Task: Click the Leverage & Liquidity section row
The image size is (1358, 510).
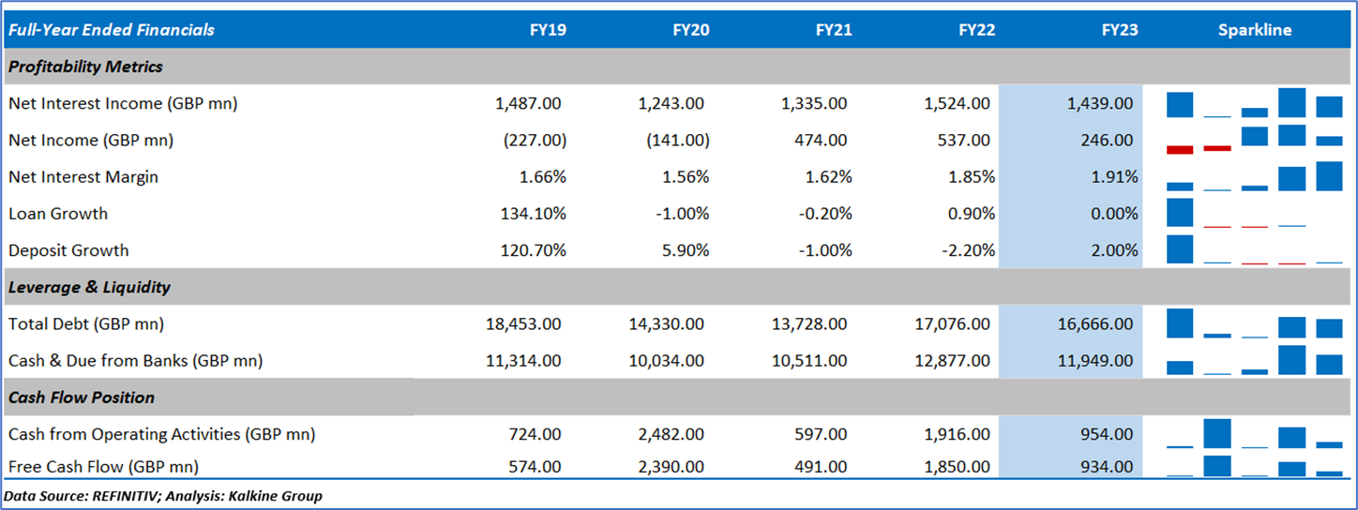Action: 89,287
